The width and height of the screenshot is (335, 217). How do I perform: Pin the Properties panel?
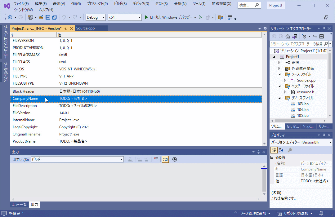324,135
